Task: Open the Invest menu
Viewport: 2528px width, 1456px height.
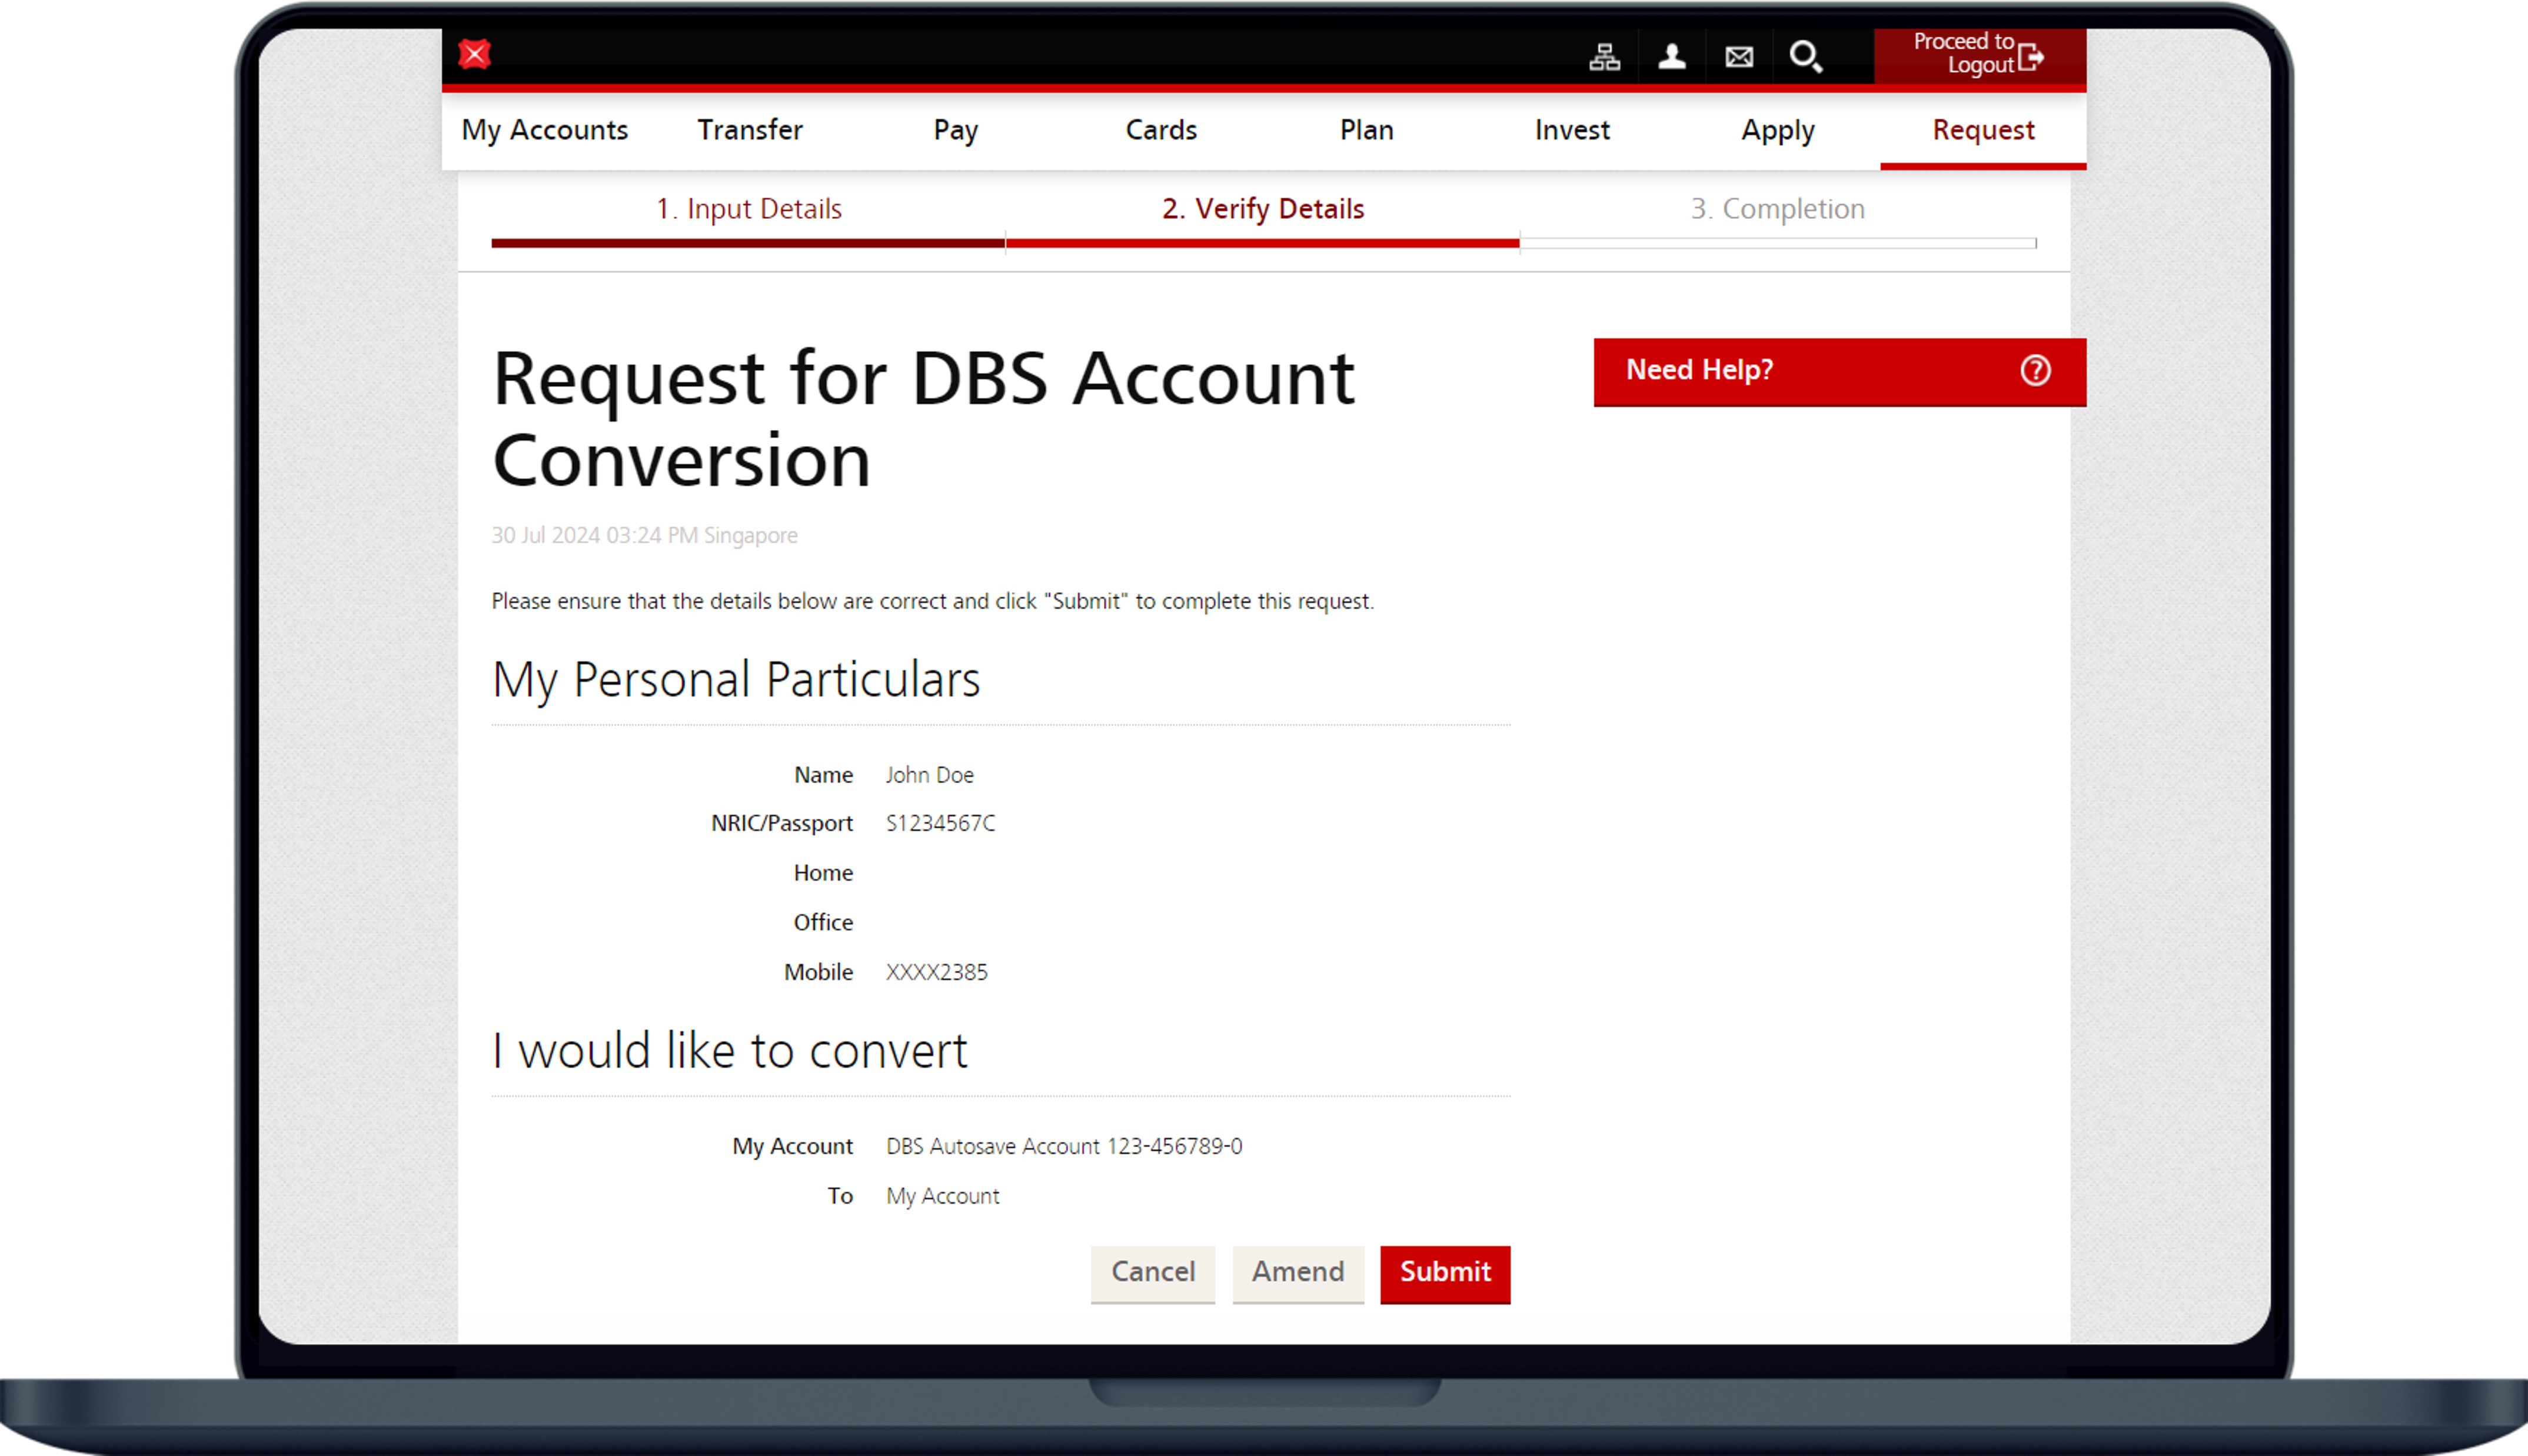Action: [x=1572, y=130]
